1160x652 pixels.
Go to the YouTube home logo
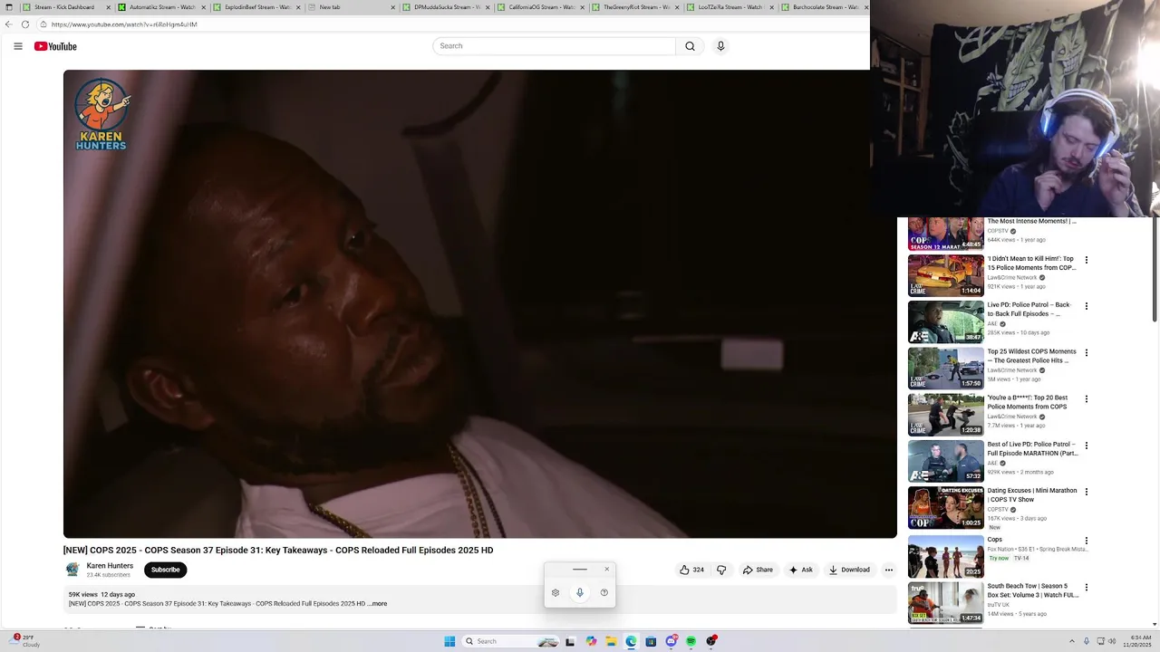pos(55,46)
